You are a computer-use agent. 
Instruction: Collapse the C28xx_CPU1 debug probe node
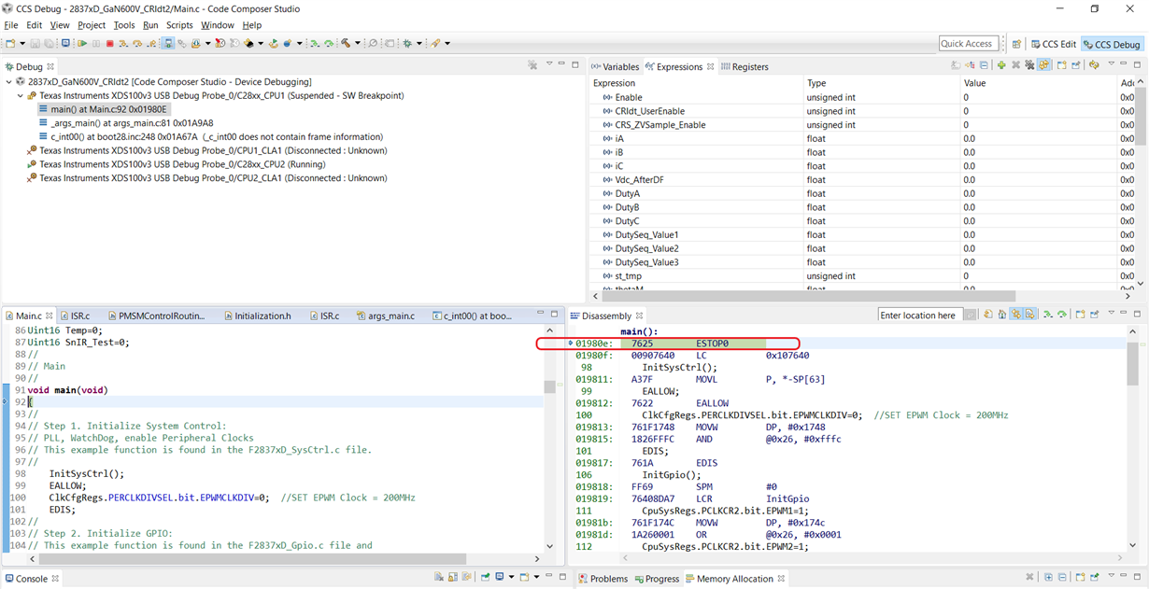21,96
